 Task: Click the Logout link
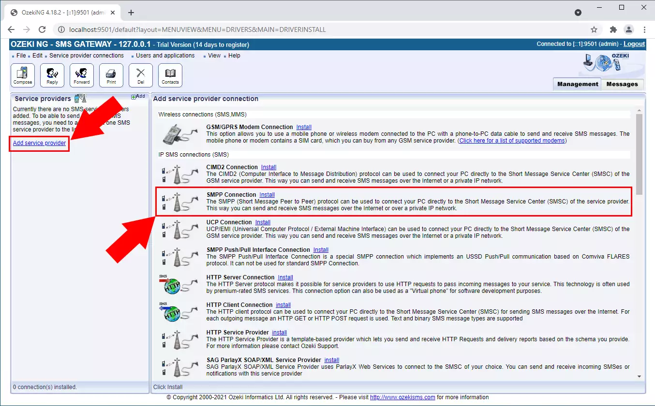(x=634, y=44)
